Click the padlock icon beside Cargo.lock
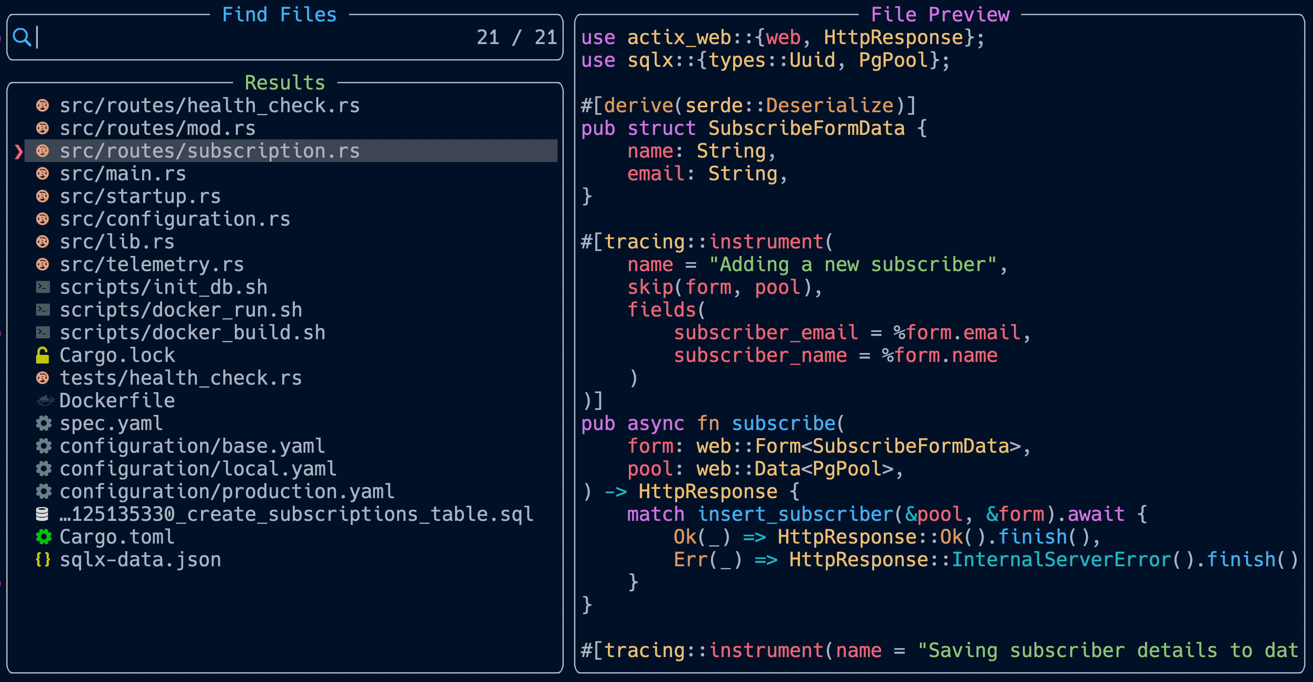This screenshot has width=1313, height=682. [43, 355]
